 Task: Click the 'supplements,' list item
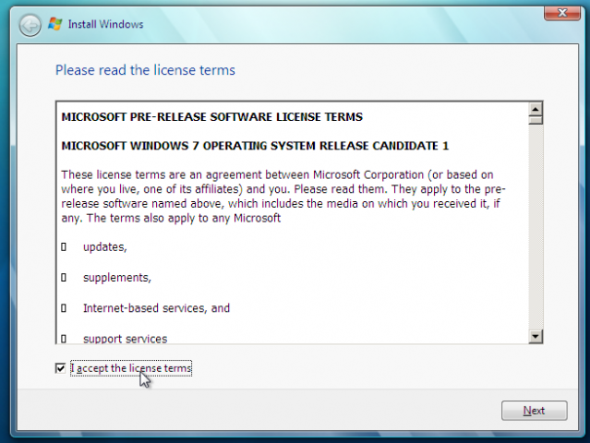117,278
